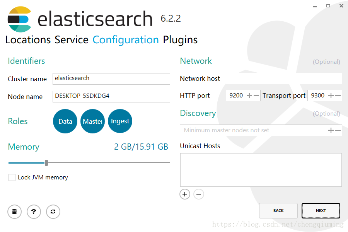The image size is (348, 232).
Task: Add a unicast host with plus button
Action: coord(185,194)
